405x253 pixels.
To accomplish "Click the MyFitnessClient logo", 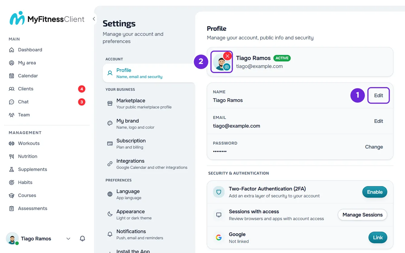I will [x=47, y=19].
